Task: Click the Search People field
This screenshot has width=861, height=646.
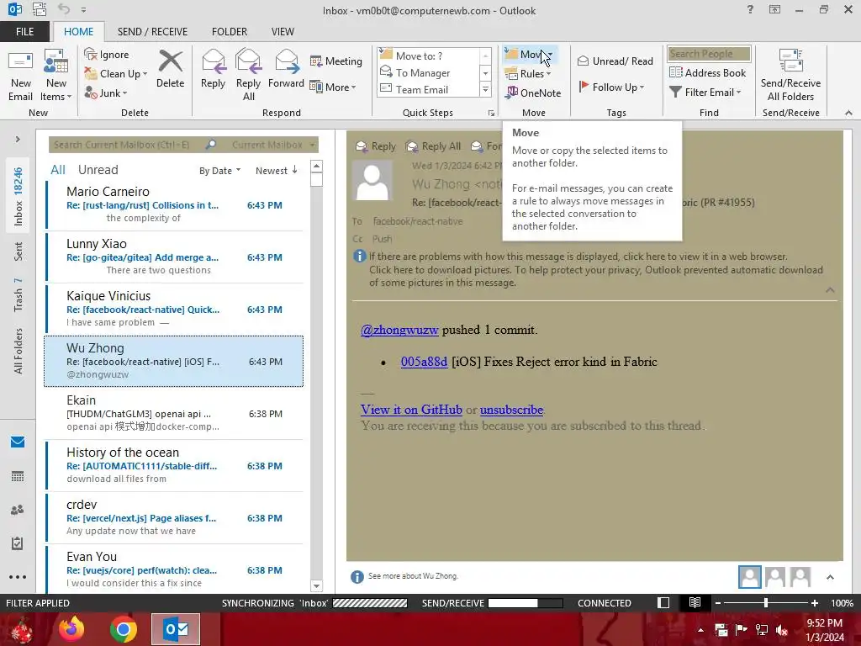Action: (x=709, y=53)
